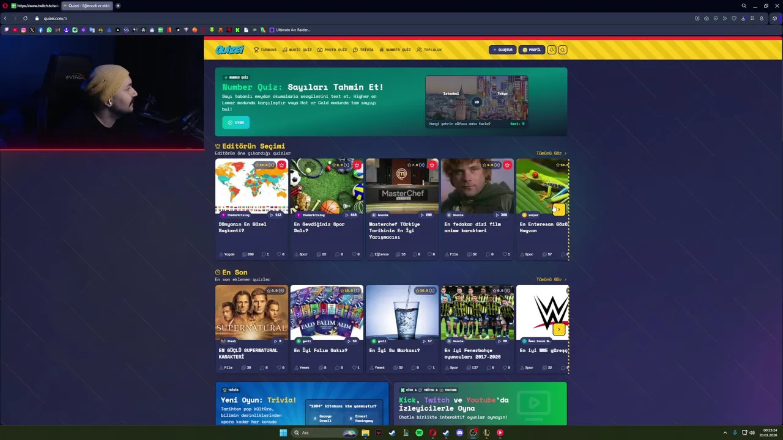
Task: Open Spotify from the taskbar
Action: (x=419, y=433)
